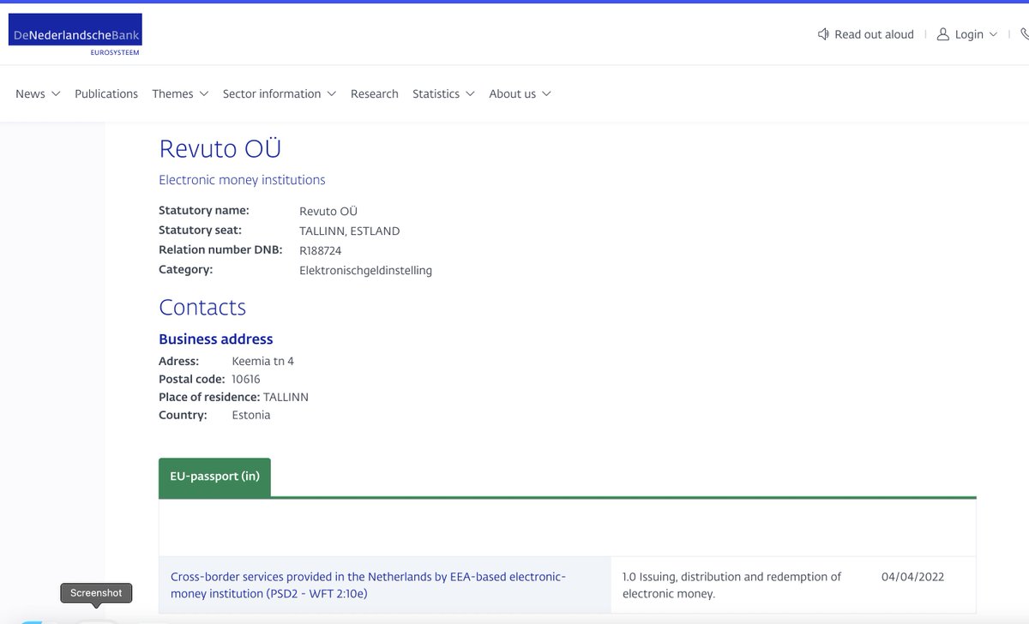Click the De Nederlandsche Bank logo
This screenshot has height=624, width=1029.
(75, 35)
